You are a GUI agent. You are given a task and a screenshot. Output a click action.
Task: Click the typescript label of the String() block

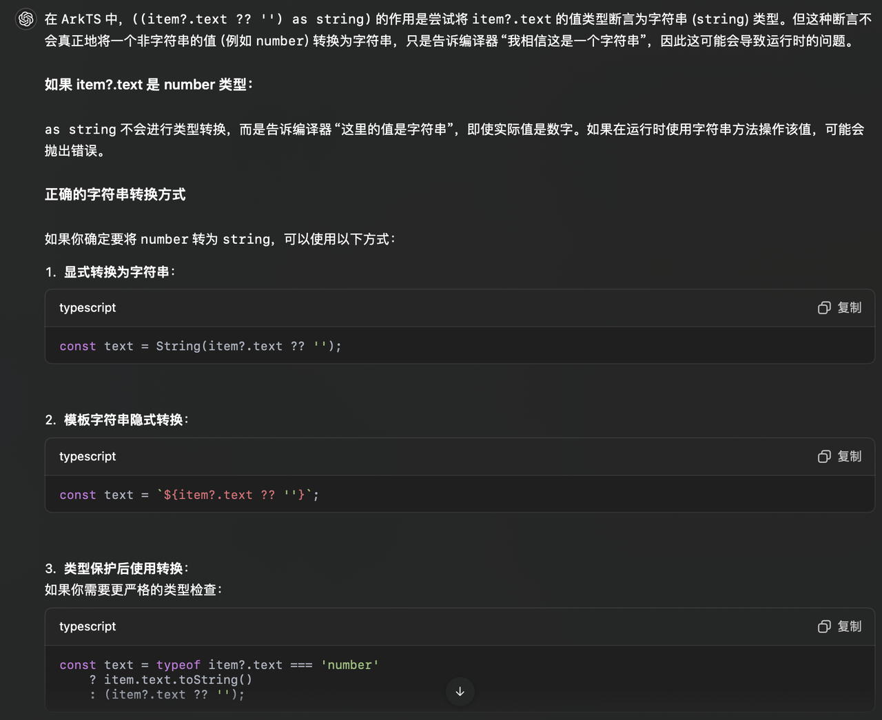[88, 308]
